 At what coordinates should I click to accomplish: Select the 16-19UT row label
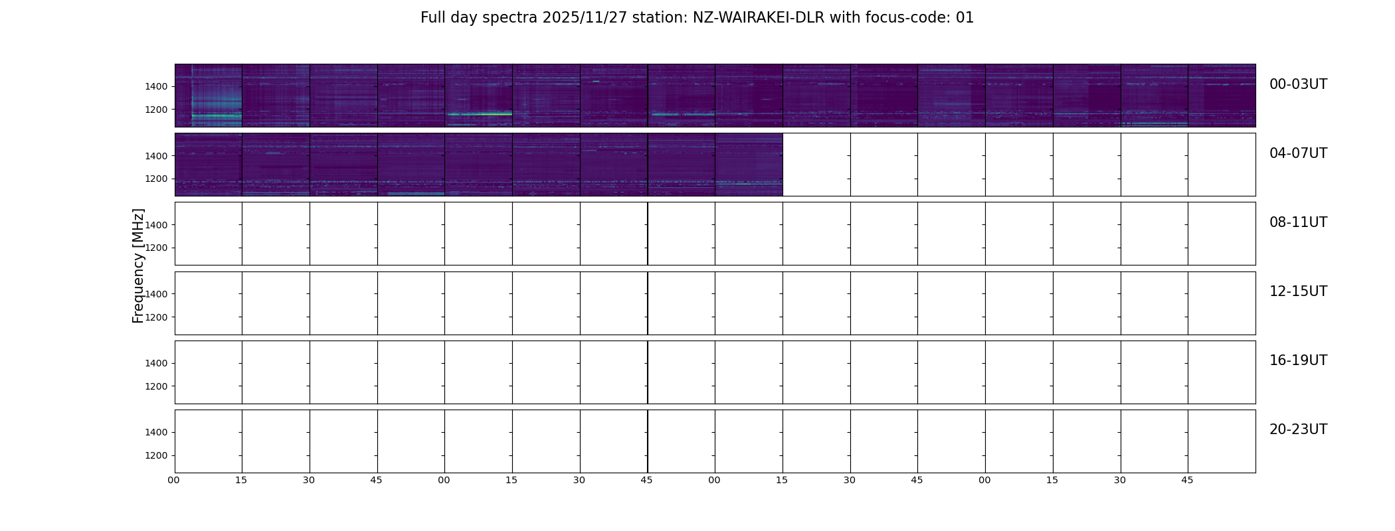click(x=1298, y=360)
